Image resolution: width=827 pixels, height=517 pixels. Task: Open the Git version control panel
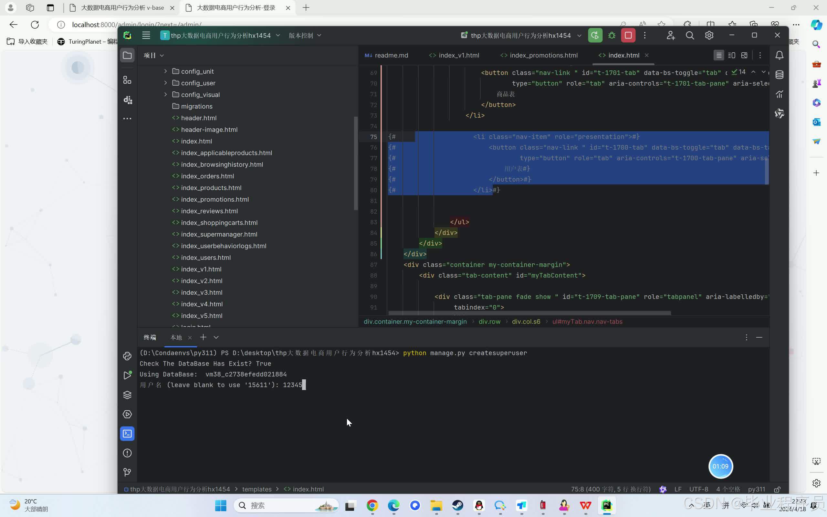tap(127, 472)
